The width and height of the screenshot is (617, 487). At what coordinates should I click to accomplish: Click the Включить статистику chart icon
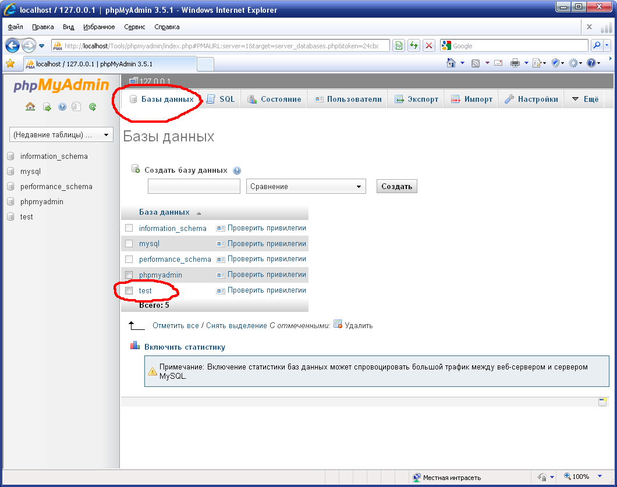point(135,346)
